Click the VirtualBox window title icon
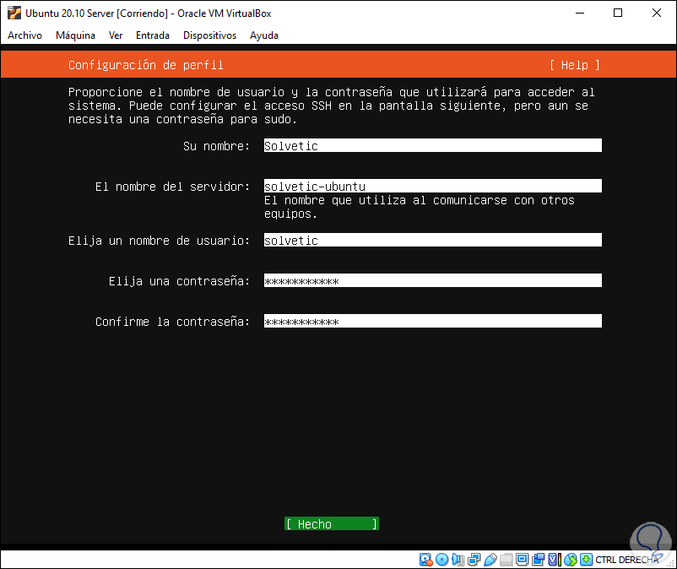The width and height of the screenshot is (677, 569). click(14, 13)
